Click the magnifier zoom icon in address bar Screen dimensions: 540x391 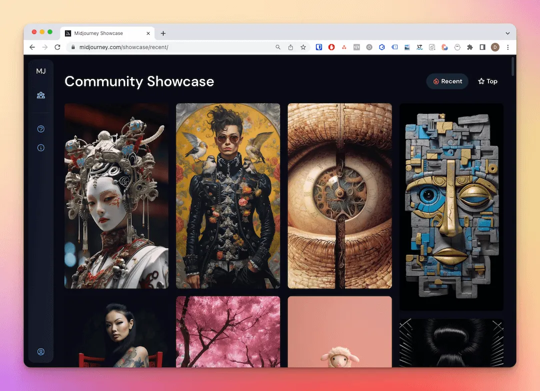(x=278, y=47)
